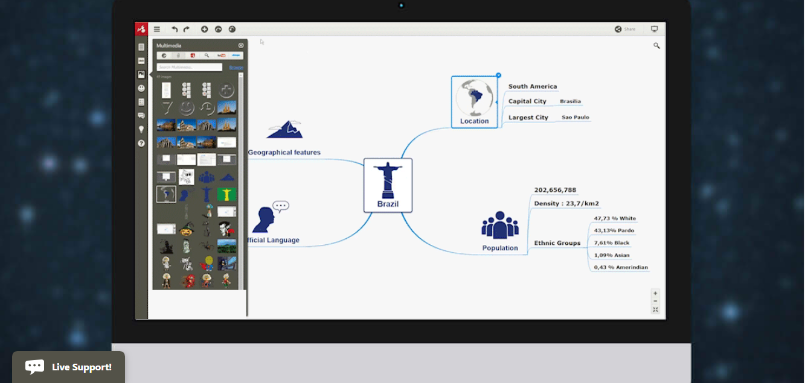This screenshot has height=383, width=805.
Task: Choose the yellow-faced superhero thumbnail
Action: pos(207,263)
